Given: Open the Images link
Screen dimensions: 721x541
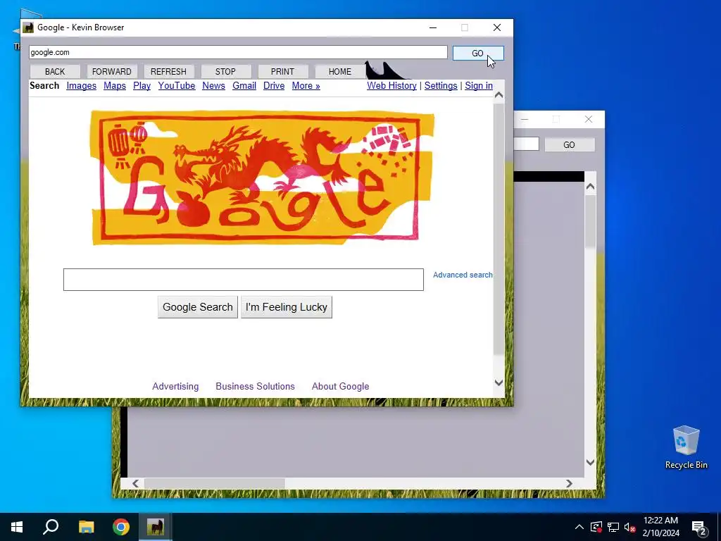Looking at the screenshot, I should [82, 85].
